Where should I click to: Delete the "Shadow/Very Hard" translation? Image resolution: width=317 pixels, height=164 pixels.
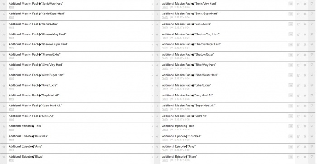(305, 34)
